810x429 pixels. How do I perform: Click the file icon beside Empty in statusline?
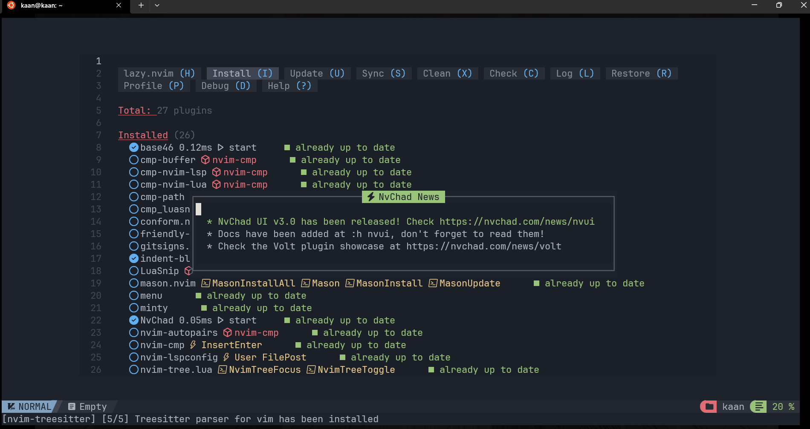tap(72, 407)
